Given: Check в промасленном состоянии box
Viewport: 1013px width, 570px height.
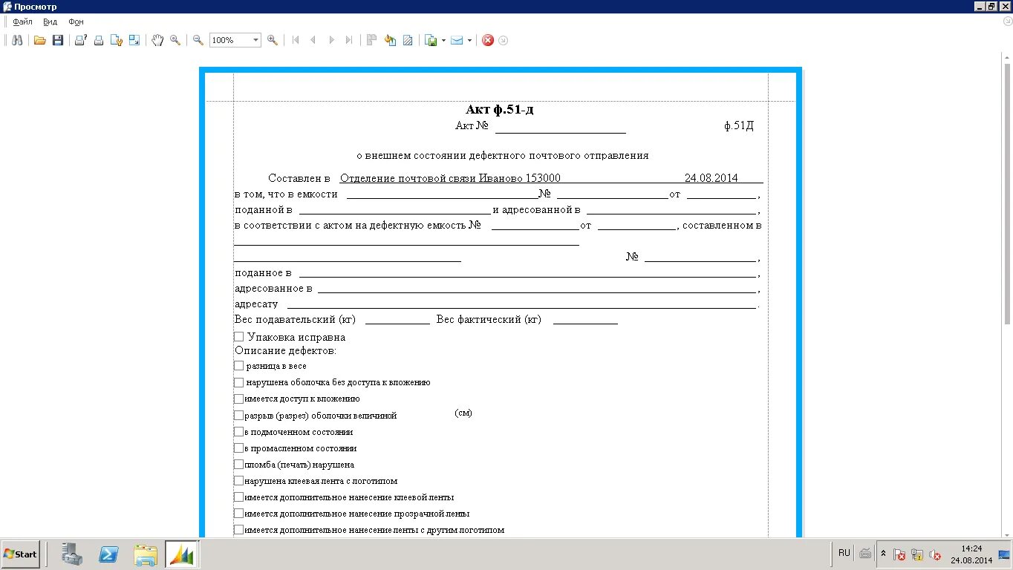Looking at the screenshot, I should [x=238, y=448].
